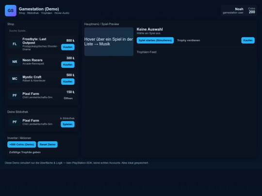Click the Gamestation (Demo) title

[39, 9]
